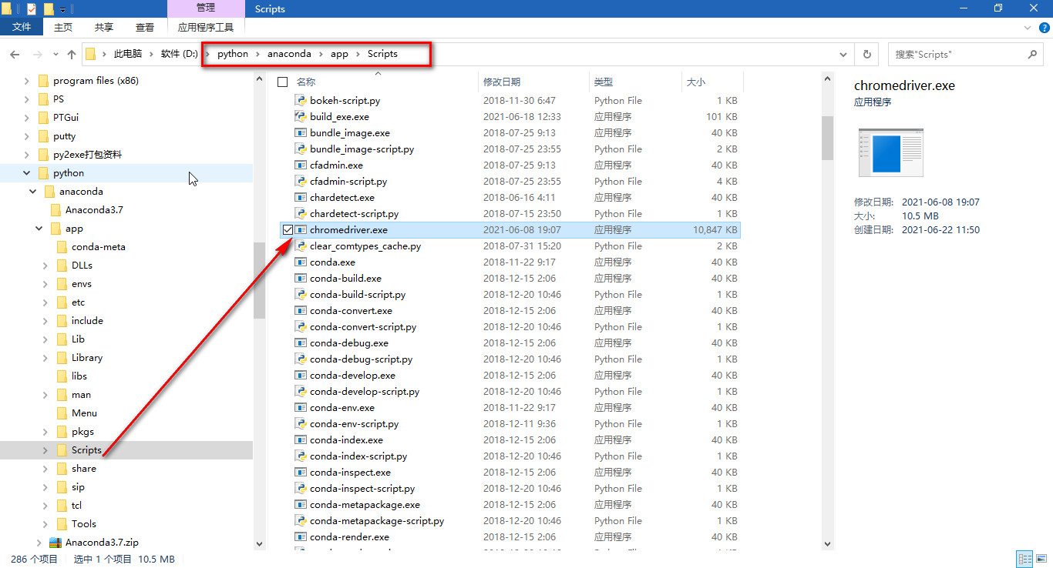
Task: Refresh the Scripts folder view
Action: point(866,54)
